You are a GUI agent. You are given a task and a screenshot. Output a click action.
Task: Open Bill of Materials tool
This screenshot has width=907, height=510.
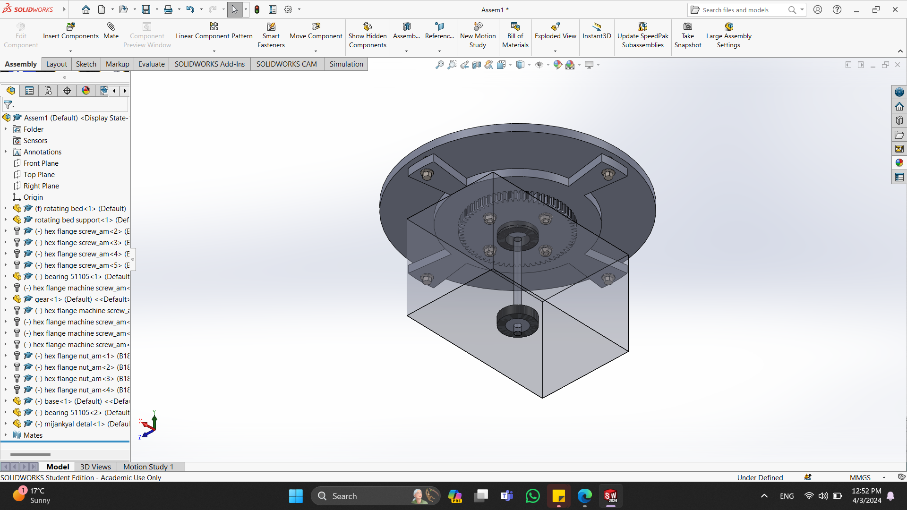tap(515, 35)
